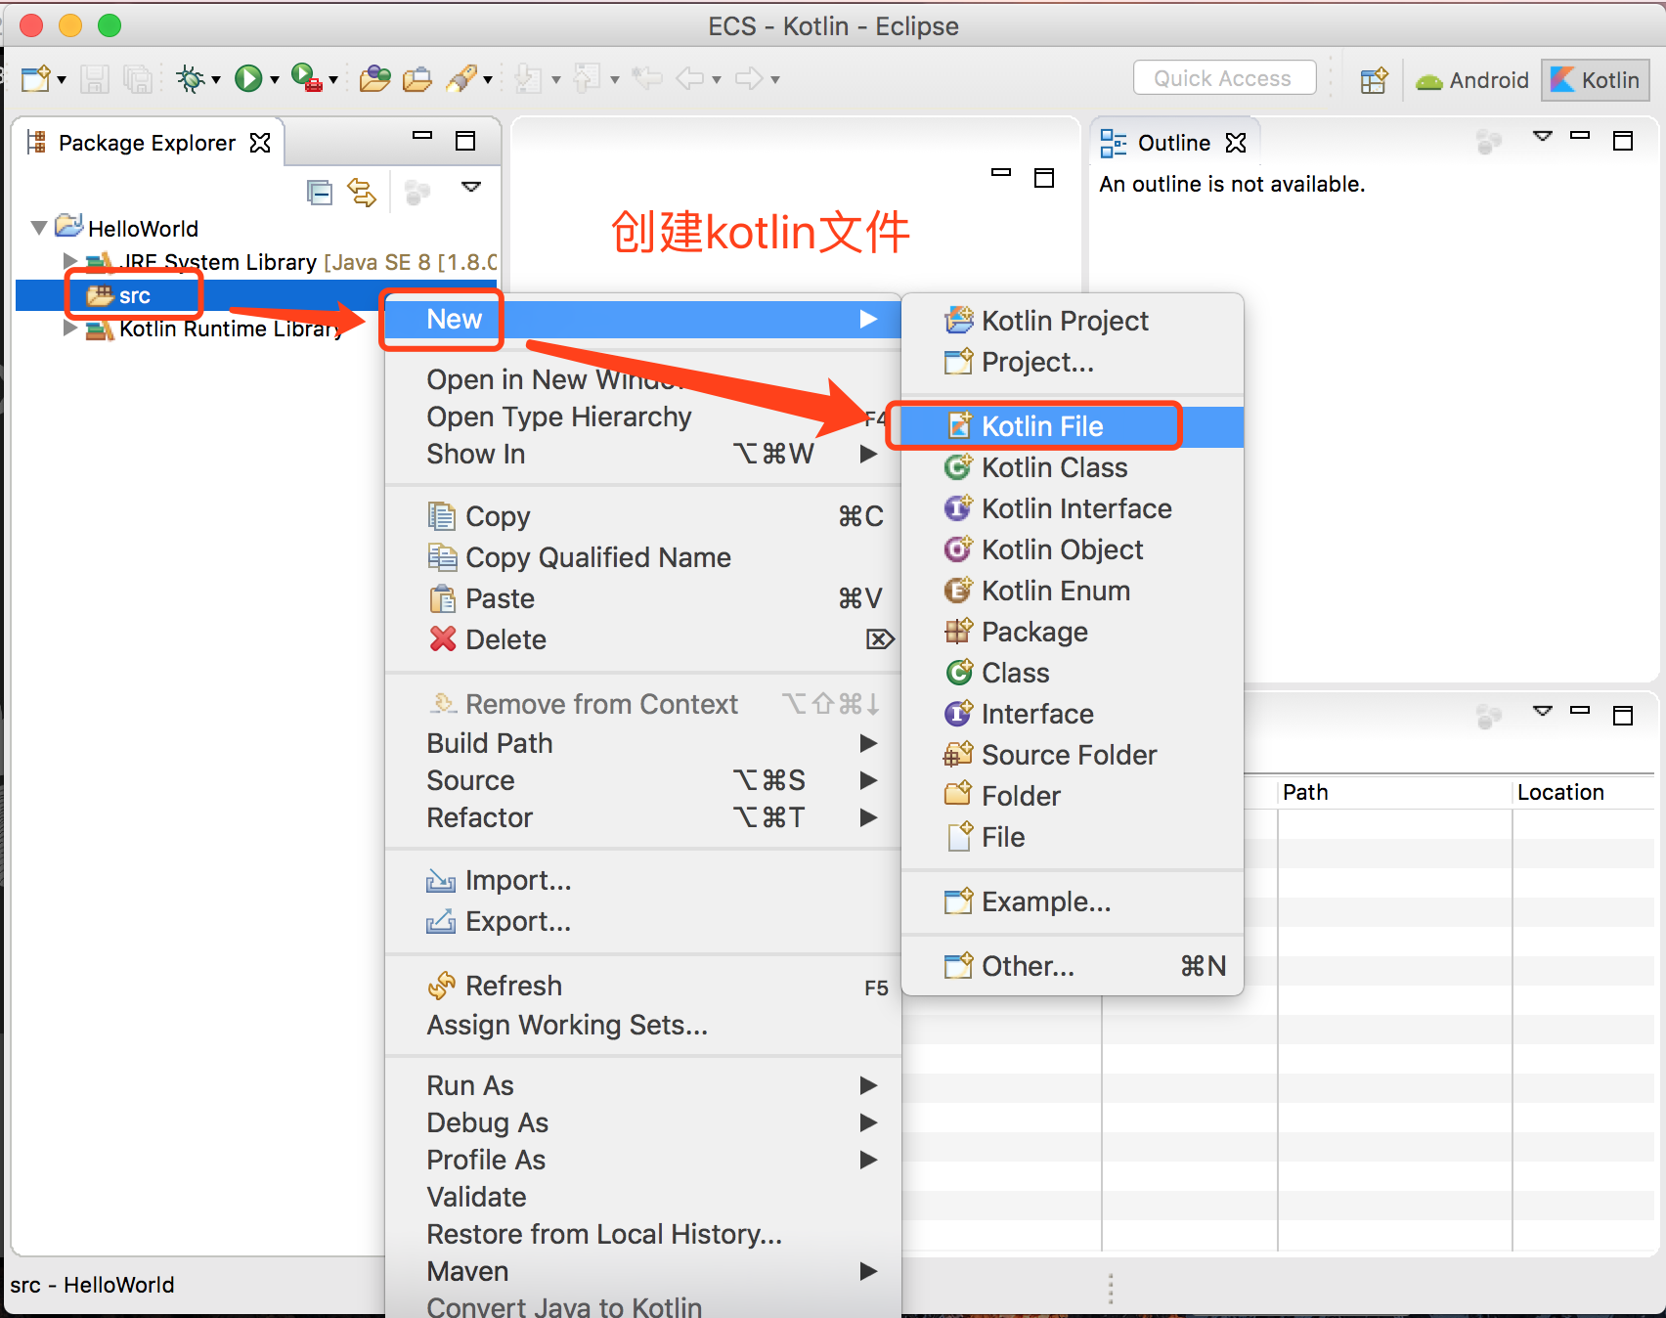Image resolution: width=1666 pixels, height=1318 pixels.
Task: Choose Kotlin Project from submenu
Action: click(1073, 321)
